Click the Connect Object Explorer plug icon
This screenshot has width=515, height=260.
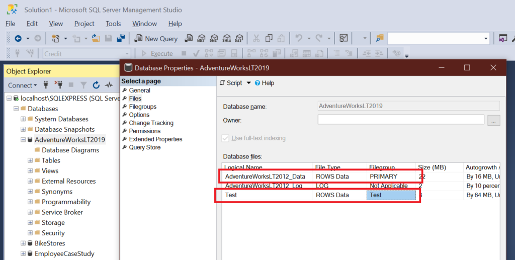point(46,85)
